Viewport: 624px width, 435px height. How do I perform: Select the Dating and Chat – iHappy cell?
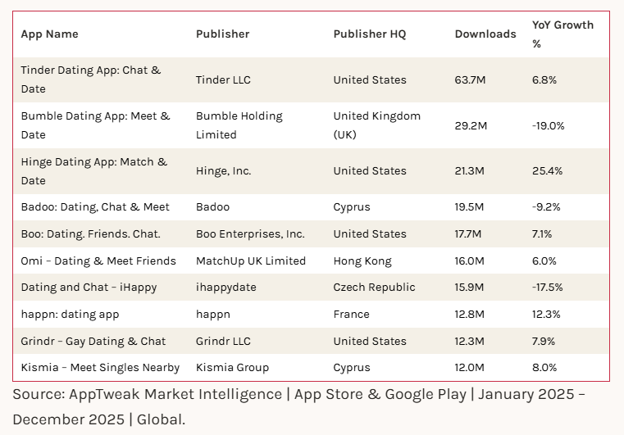pos(89,288)
